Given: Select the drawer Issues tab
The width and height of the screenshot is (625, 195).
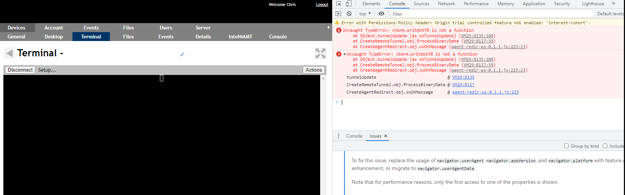Looking at the screenshot, I should tap(375, 136).
